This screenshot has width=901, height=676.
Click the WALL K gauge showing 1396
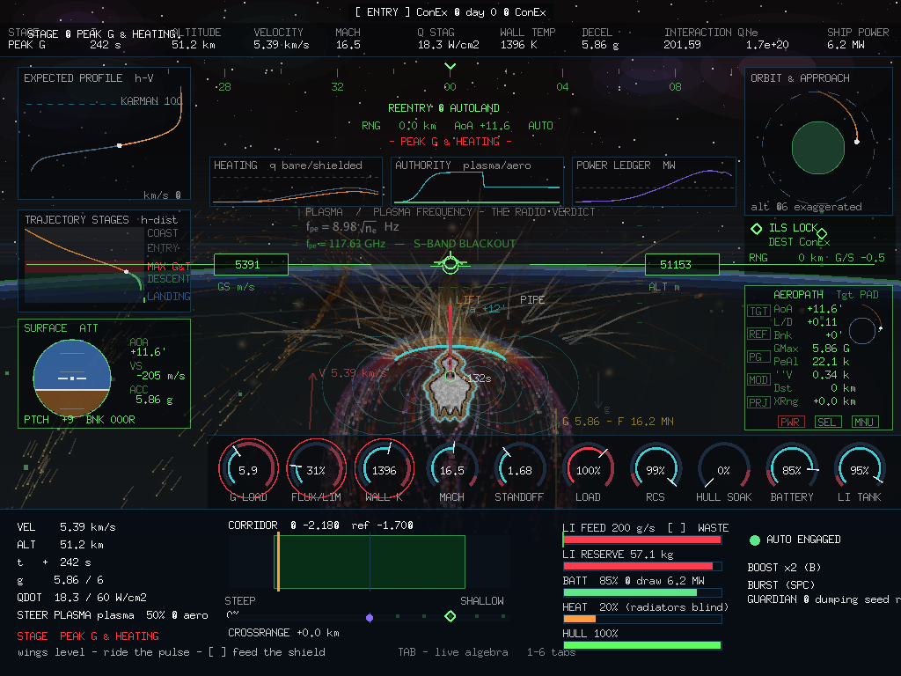click(x=384, y=469)
